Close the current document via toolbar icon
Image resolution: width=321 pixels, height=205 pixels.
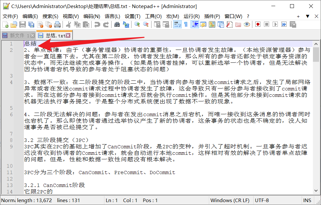click(40, 24)
